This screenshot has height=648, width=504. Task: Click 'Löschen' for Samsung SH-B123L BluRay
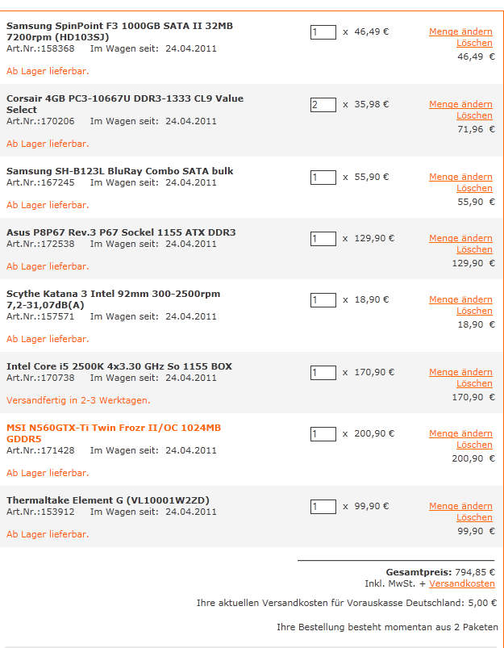[x=474, y=188]
